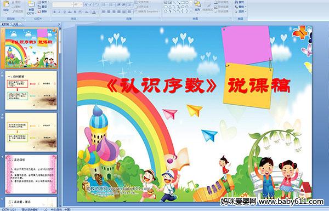The width and height of the screenshot is (329, 211).
Task: Open the Slide Layout dropdown
Action: (x=43, y=2)
